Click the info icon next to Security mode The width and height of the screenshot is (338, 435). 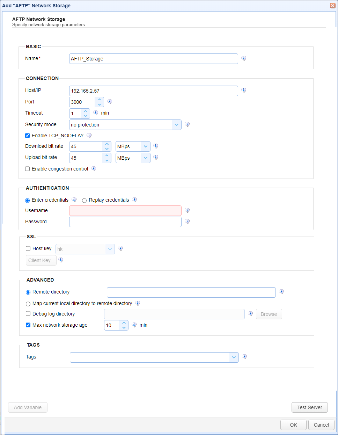tap(187, 124)
